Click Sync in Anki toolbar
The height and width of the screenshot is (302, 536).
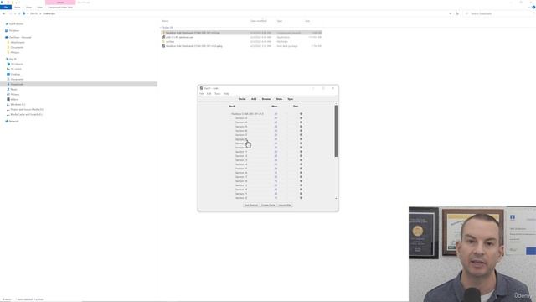pos(291,99)
